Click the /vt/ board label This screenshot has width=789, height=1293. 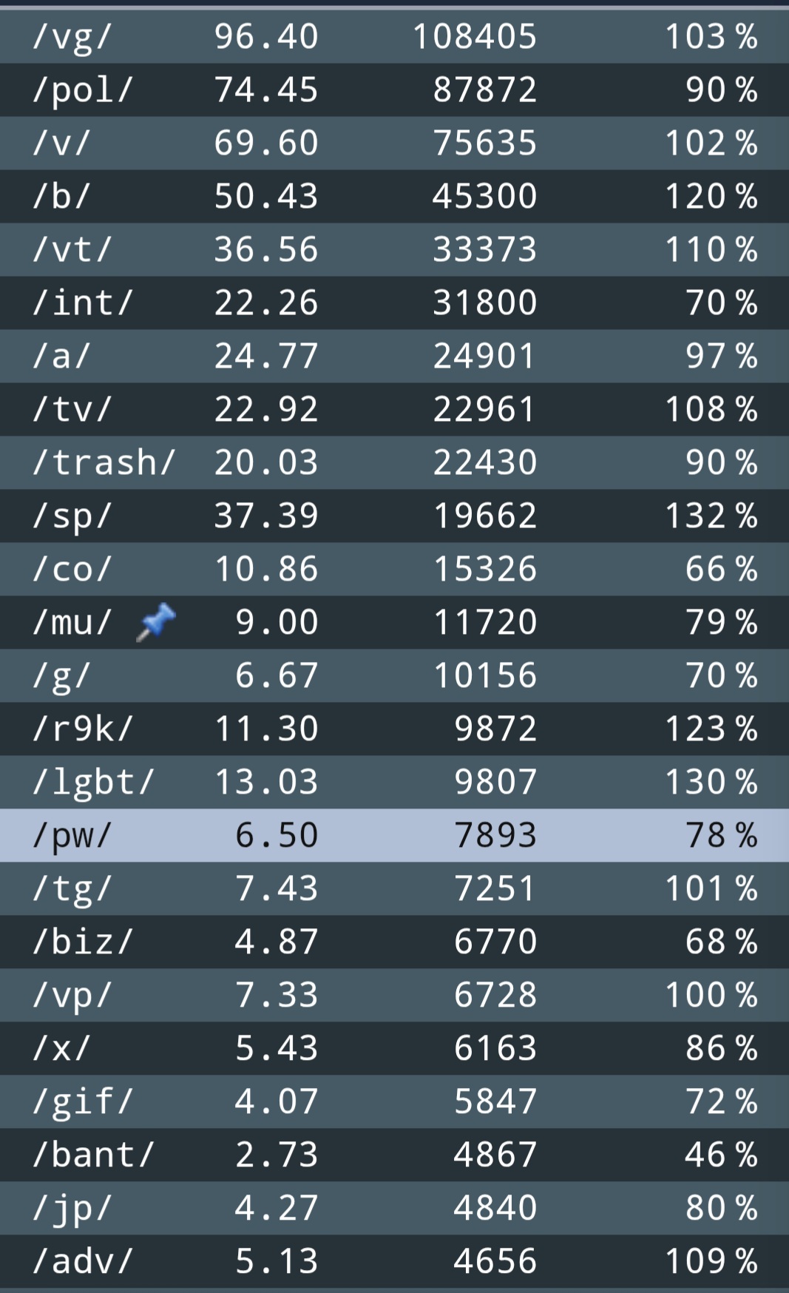coord(71,250)
